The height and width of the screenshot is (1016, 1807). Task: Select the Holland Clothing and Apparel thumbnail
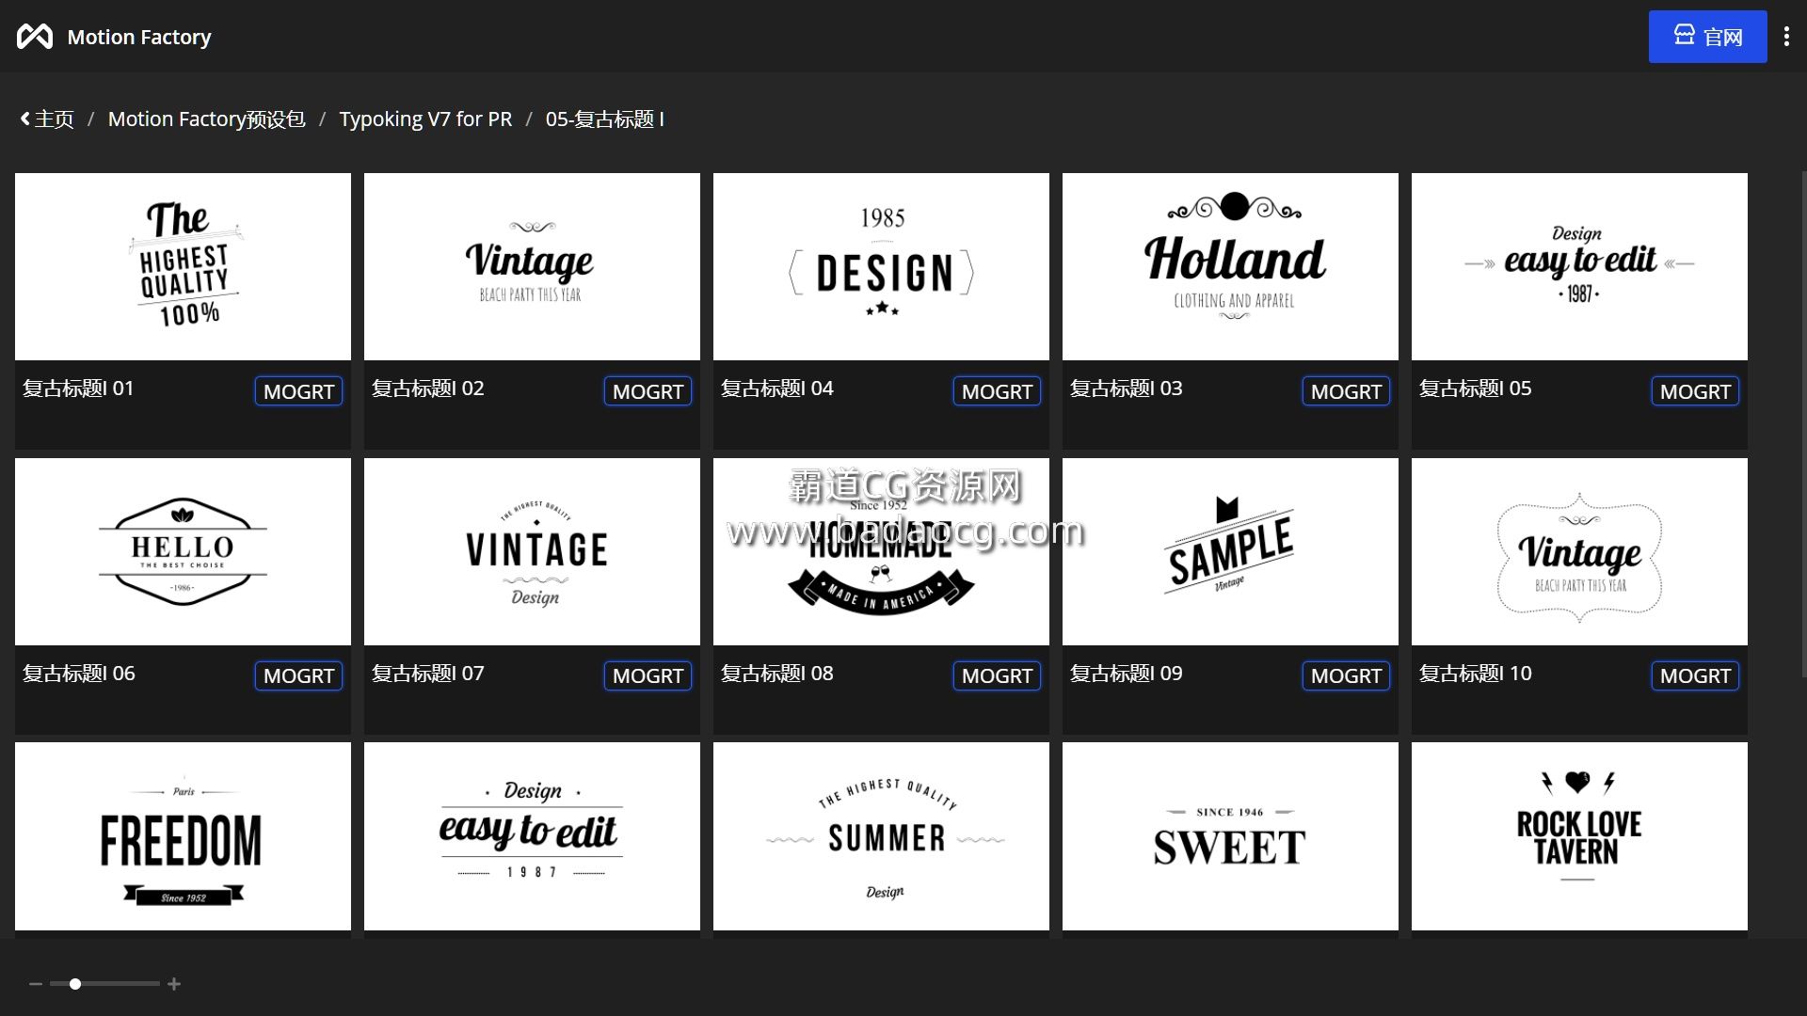tap(1230, 266)
